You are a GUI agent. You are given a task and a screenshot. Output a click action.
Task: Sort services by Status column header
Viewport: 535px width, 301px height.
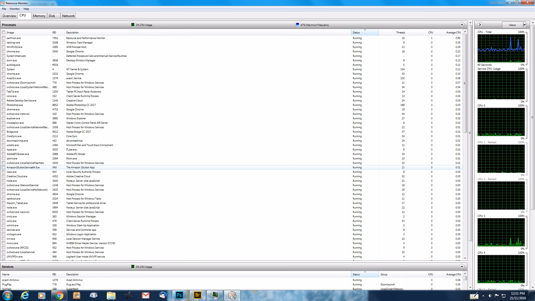coord(365,274)
